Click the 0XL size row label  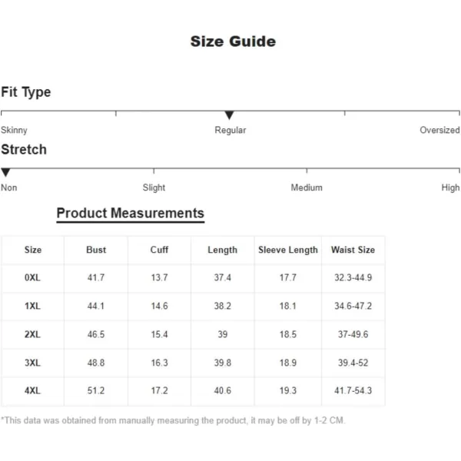pyautogui.click(x=32, y=277)
